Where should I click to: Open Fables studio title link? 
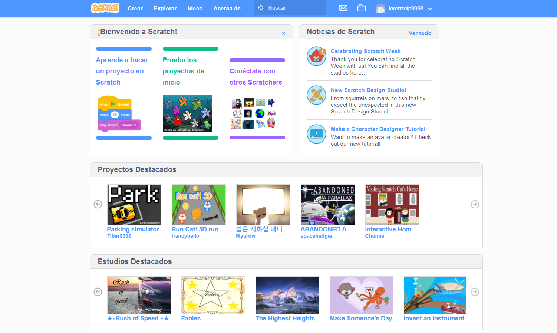(191, 318)
